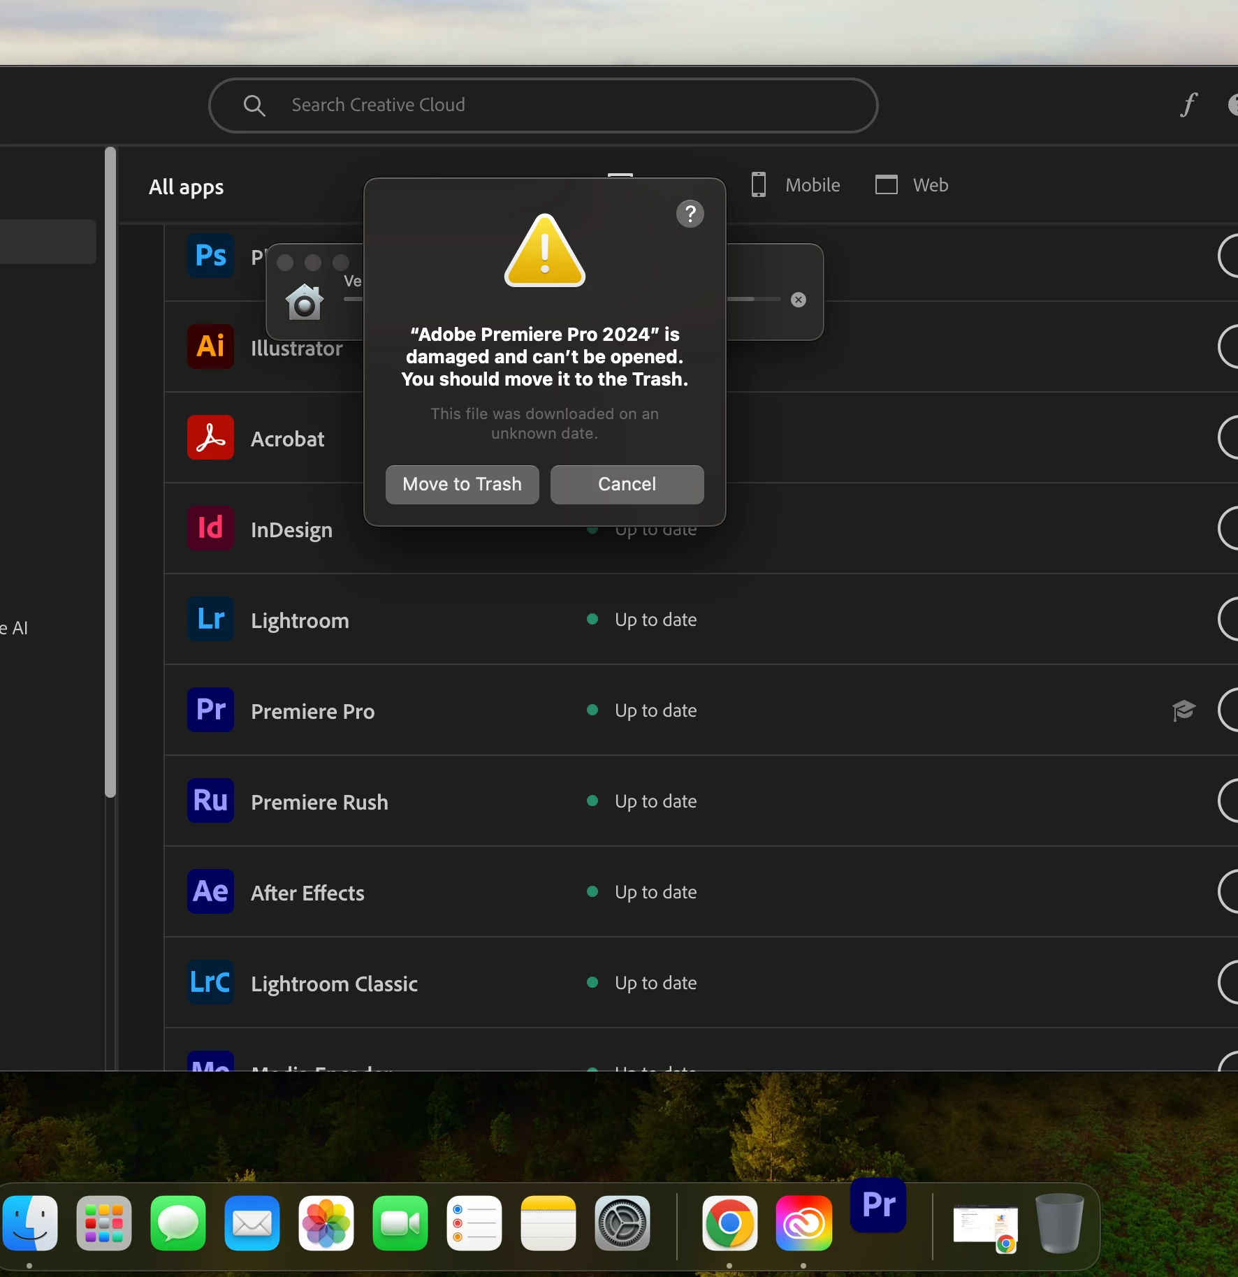This screenshot has height=1277, width=1238.
Task: Click the After Effects Ae icon
Action: [x=210, y=891]
